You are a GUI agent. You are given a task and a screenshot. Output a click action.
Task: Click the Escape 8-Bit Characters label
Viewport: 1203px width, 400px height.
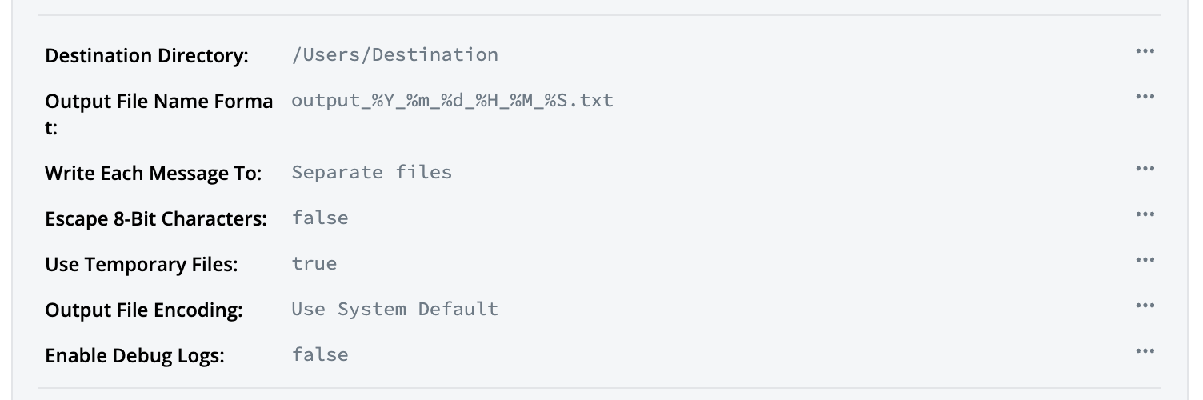[x=155, y=218]
